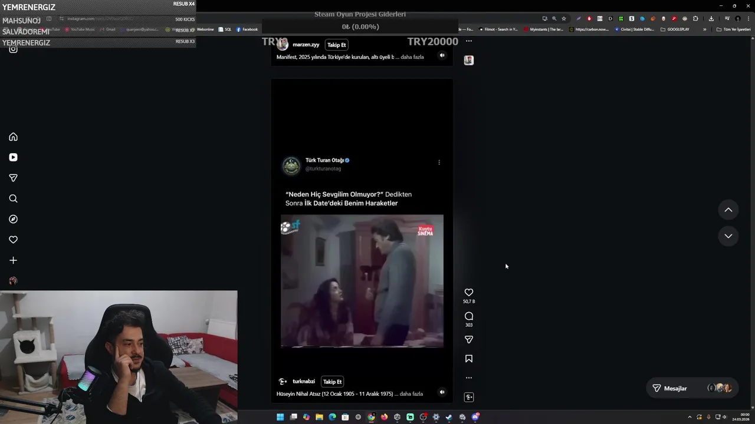
Task: Open turknabzi profile name link
Action: click(x=304, y=382)
